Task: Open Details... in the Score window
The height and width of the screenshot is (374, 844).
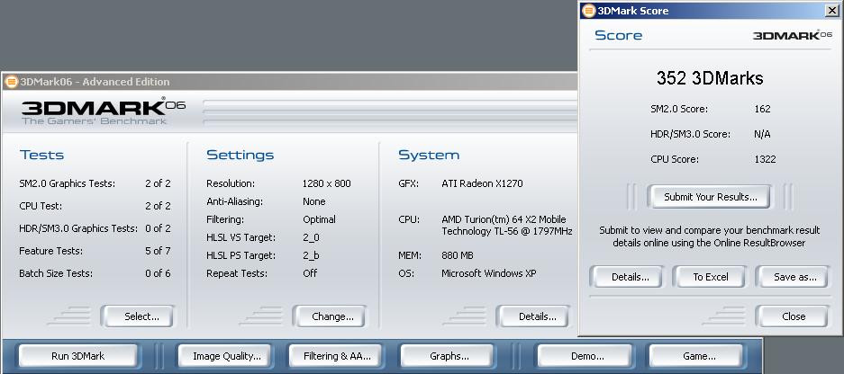Action: click(x=627, y=277)
